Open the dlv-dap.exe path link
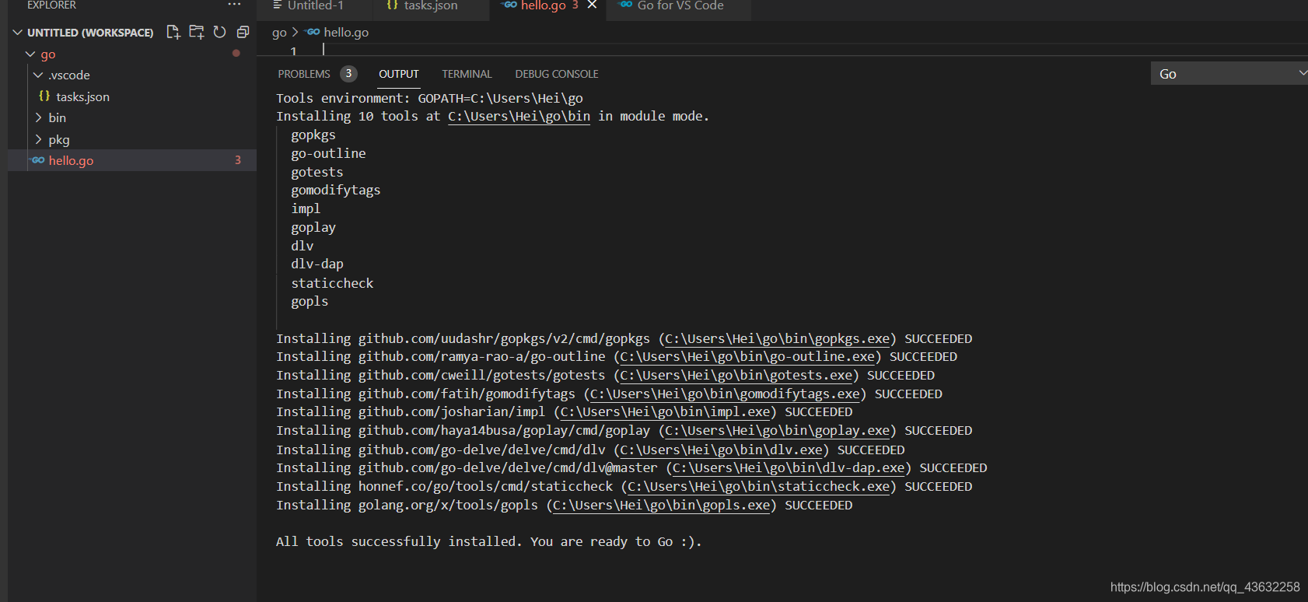This screenshot has width=1308, height=602. click(789, 467)
